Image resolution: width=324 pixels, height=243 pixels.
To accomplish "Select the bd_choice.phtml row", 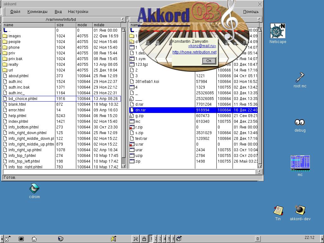I will (x=62, y=99).
